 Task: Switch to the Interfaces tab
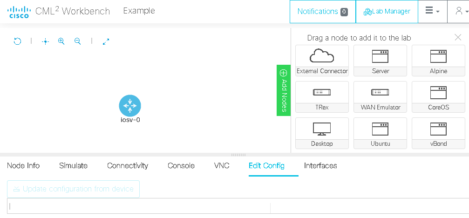(320, 166)
